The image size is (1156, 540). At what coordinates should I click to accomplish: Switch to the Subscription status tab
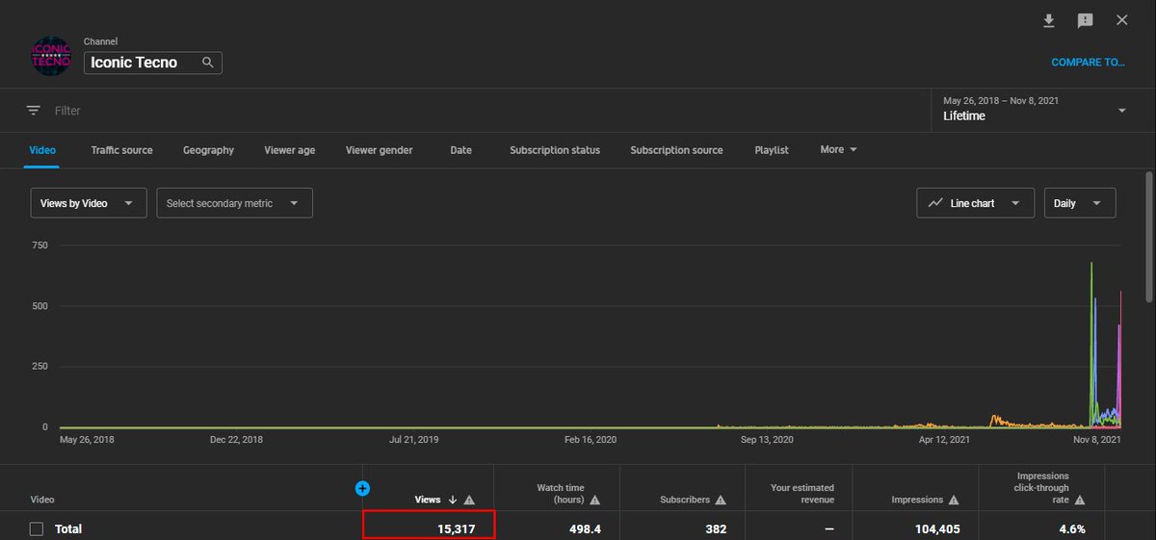click(x=555, y=150)
